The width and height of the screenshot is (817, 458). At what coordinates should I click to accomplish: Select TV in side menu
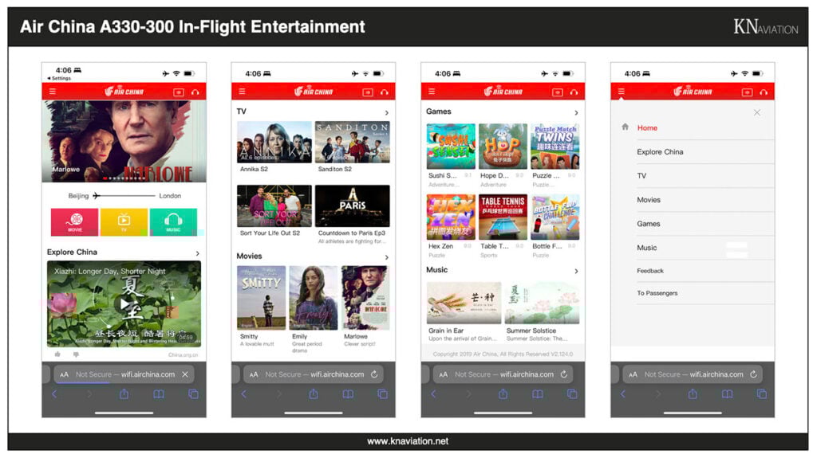click(x=641, y=176)
